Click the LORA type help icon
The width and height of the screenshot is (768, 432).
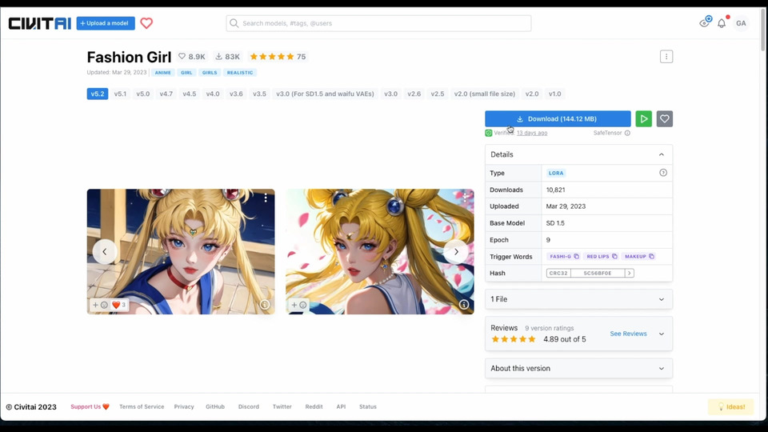point(663,173)
